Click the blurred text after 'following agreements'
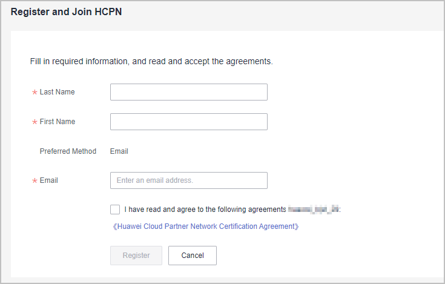Viewport: 445px width, 284px height. click(x=312, y=210)
